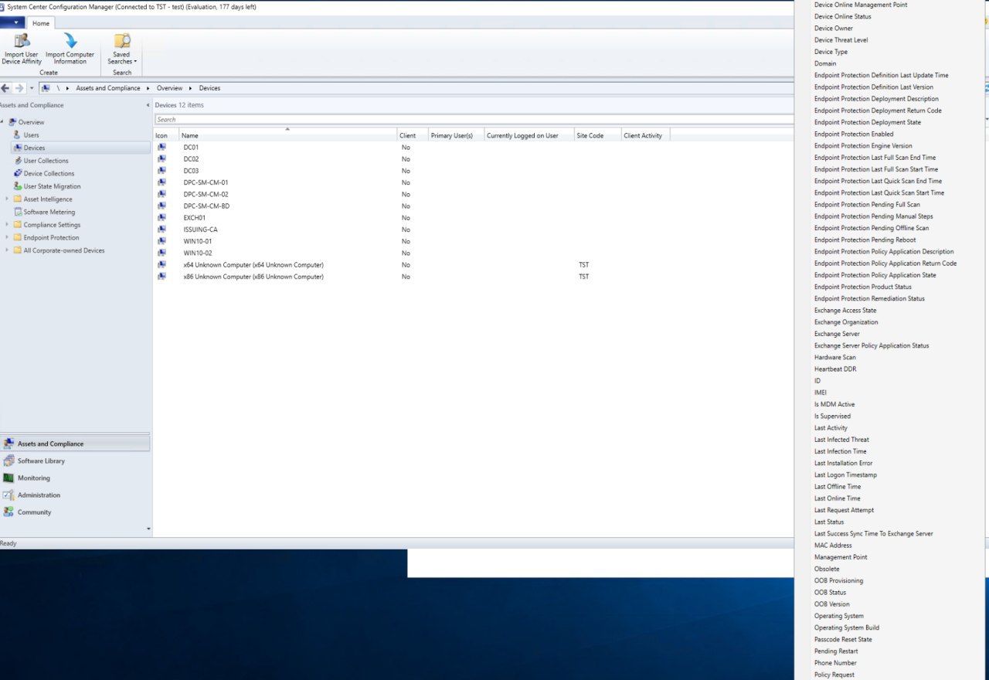
Task: Click device icon for DC03
Action: tap(162, 171)
